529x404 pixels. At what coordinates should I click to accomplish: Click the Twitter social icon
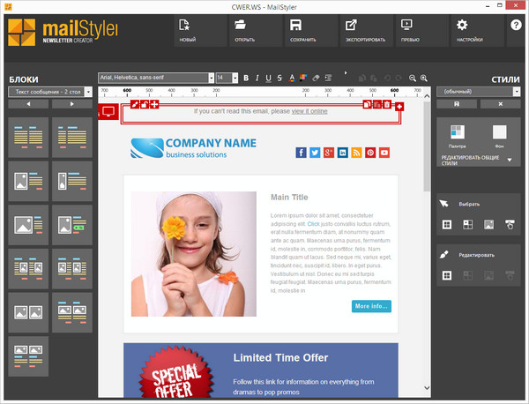[x=315, y=153]
